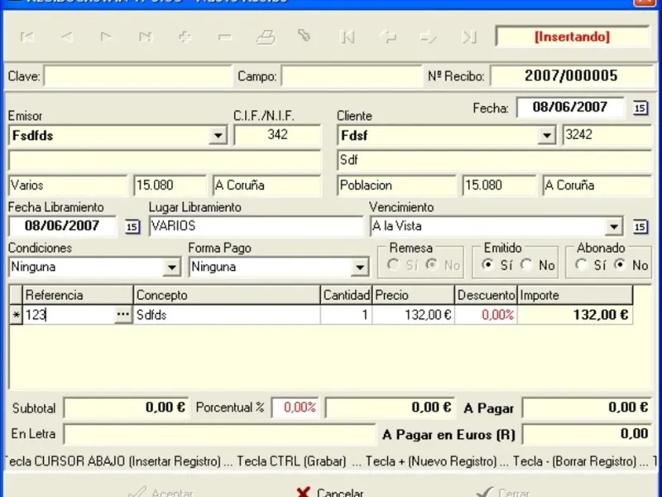Click the Lugar Libramiento field
Viewport: 662px width, 497px height.
point(256,226)
